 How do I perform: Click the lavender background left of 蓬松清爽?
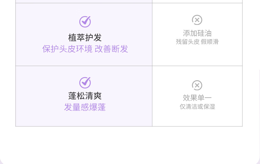[39, 96]
